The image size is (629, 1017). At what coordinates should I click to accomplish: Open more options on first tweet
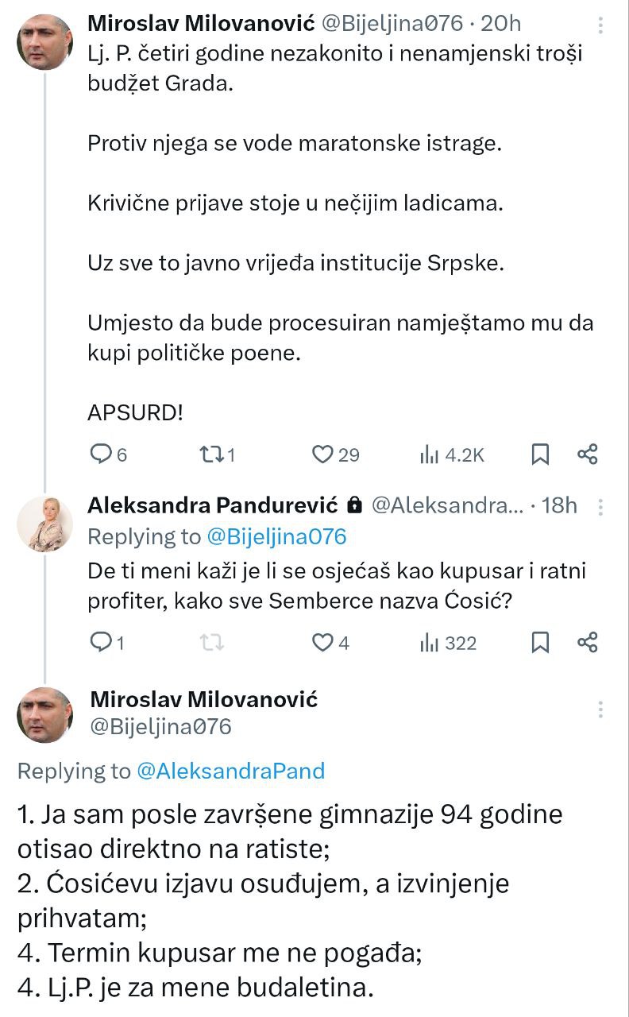click(x=601, y=25)
